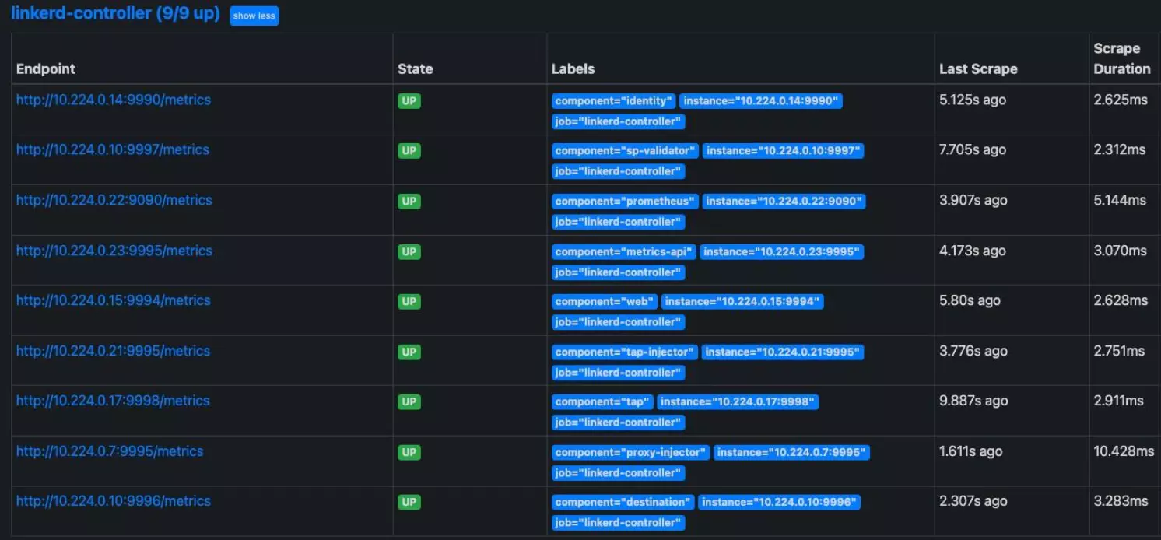Open the http://10.224.0.7:9995/metrics endpoint link
Image resolution: width=1161 pixels, height=540 pixels.
click(x=110, y=451)
